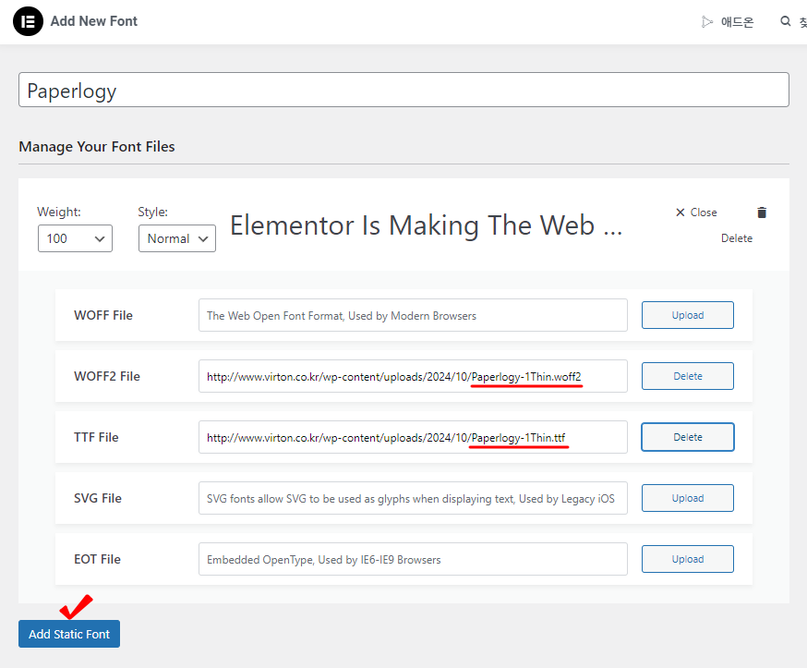The image size is (807, 668).
Task: Open the Weight dropdown set to 100
Action: coord(75,238)
